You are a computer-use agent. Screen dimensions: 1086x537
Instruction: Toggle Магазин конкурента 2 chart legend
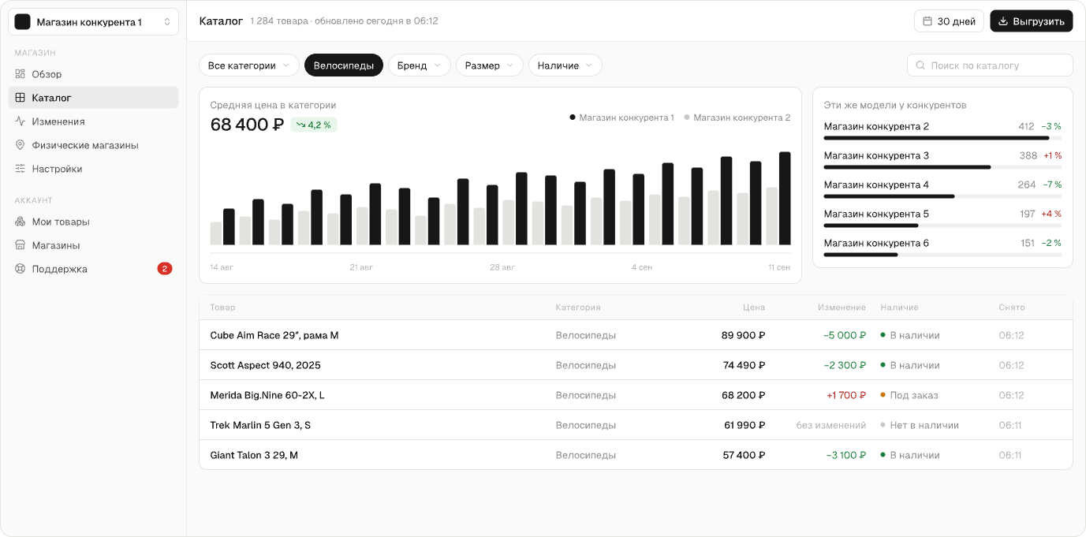737,117
